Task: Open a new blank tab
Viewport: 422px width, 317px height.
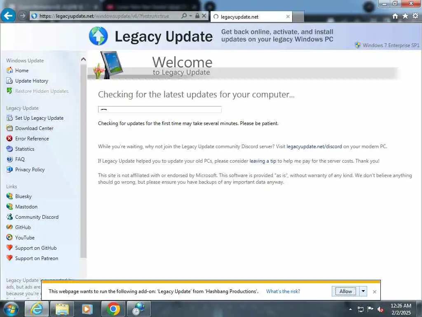Action: click(298, 17)
